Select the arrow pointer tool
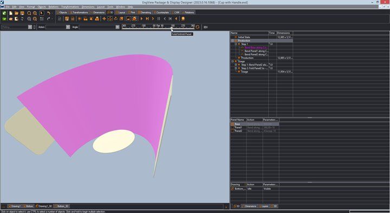 tap(42, 13)
